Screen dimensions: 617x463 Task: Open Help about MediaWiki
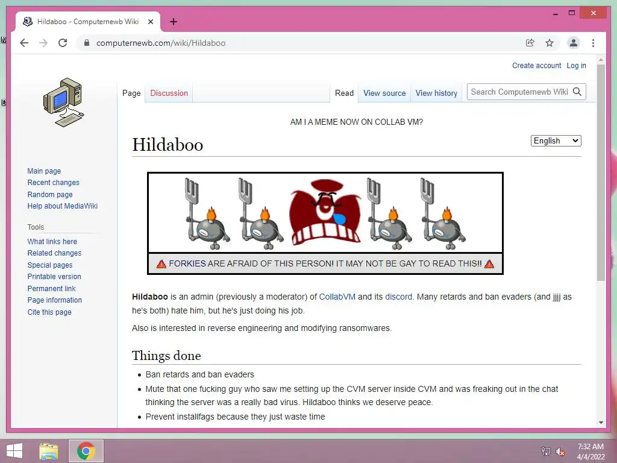[63, 206]
